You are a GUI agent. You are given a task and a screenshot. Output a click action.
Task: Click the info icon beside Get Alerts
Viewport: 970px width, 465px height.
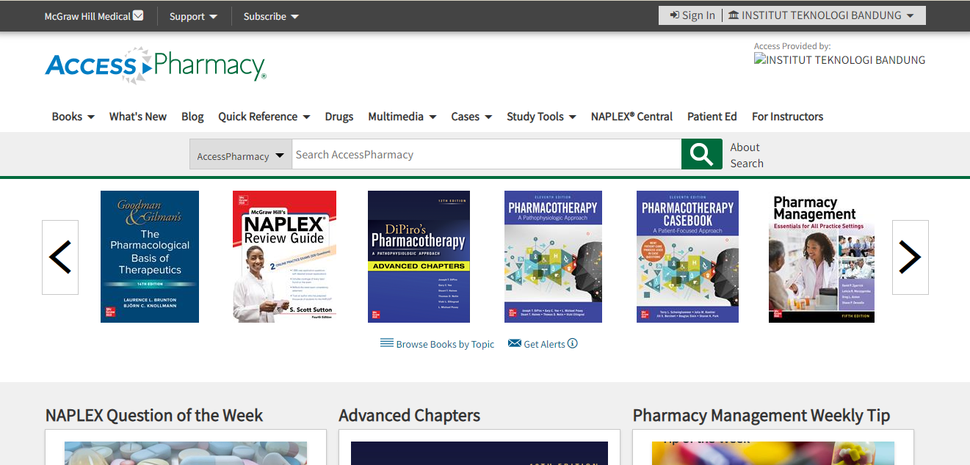tap(573, 343)
